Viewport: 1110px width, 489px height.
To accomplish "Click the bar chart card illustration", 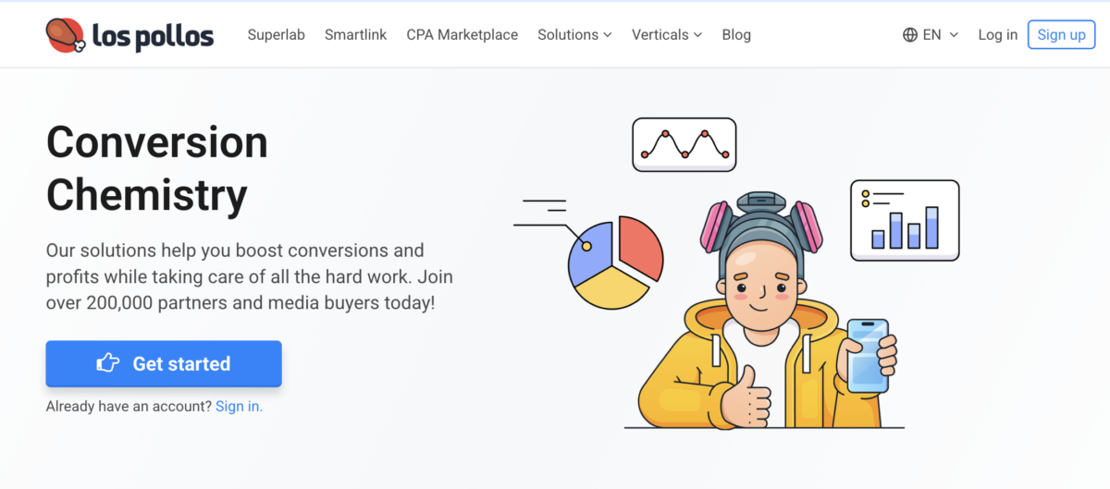I will click(x=905, y=220).
